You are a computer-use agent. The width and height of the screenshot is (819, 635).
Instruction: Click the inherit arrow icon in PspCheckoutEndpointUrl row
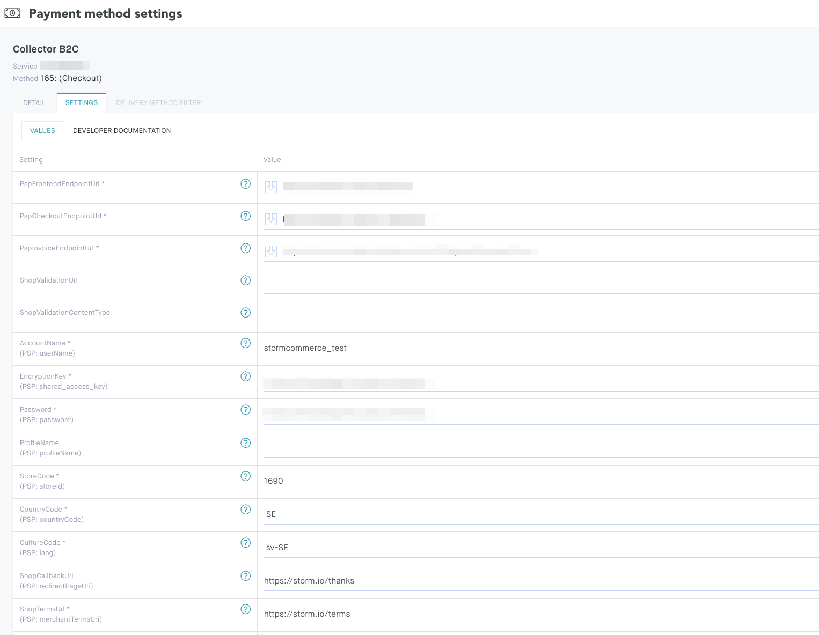tap(271, 219)
